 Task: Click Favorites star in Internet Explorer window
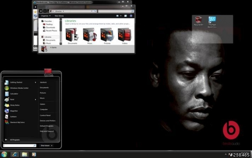pyautogui.click(x=35, y=12)
